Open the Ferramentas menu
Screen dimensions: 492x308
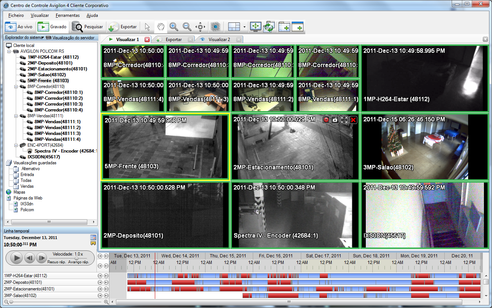click(68, 15)
